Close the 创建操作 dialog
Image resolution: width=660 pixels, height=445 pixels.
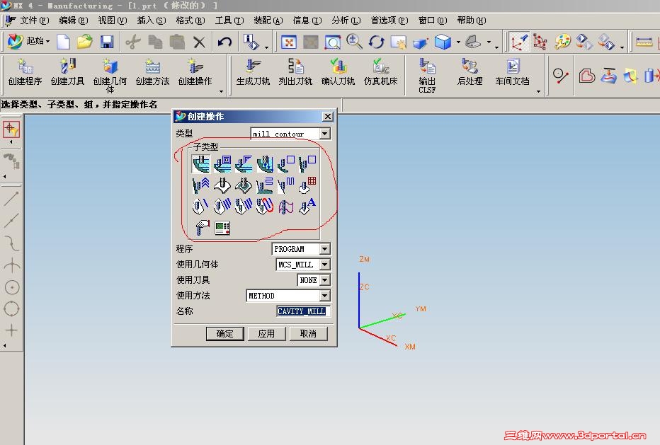pyautogui.click(x=327, y=117)
